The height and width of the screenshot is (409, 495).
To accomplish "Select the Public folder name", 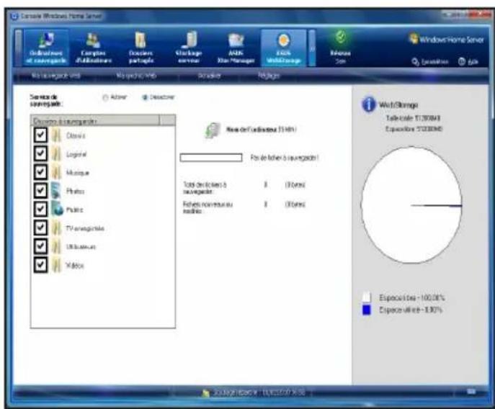I will (x=74, y=210).
